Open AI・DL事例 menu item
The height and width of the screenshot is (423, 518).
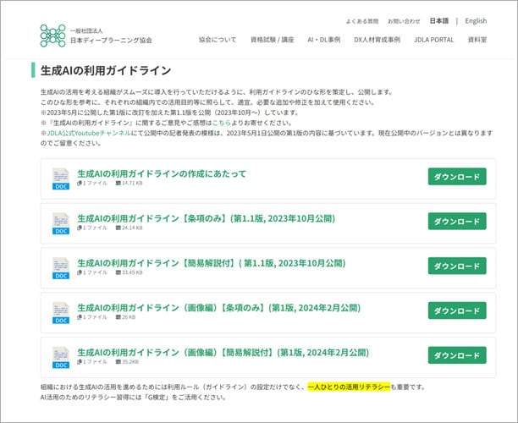point(323,40)
